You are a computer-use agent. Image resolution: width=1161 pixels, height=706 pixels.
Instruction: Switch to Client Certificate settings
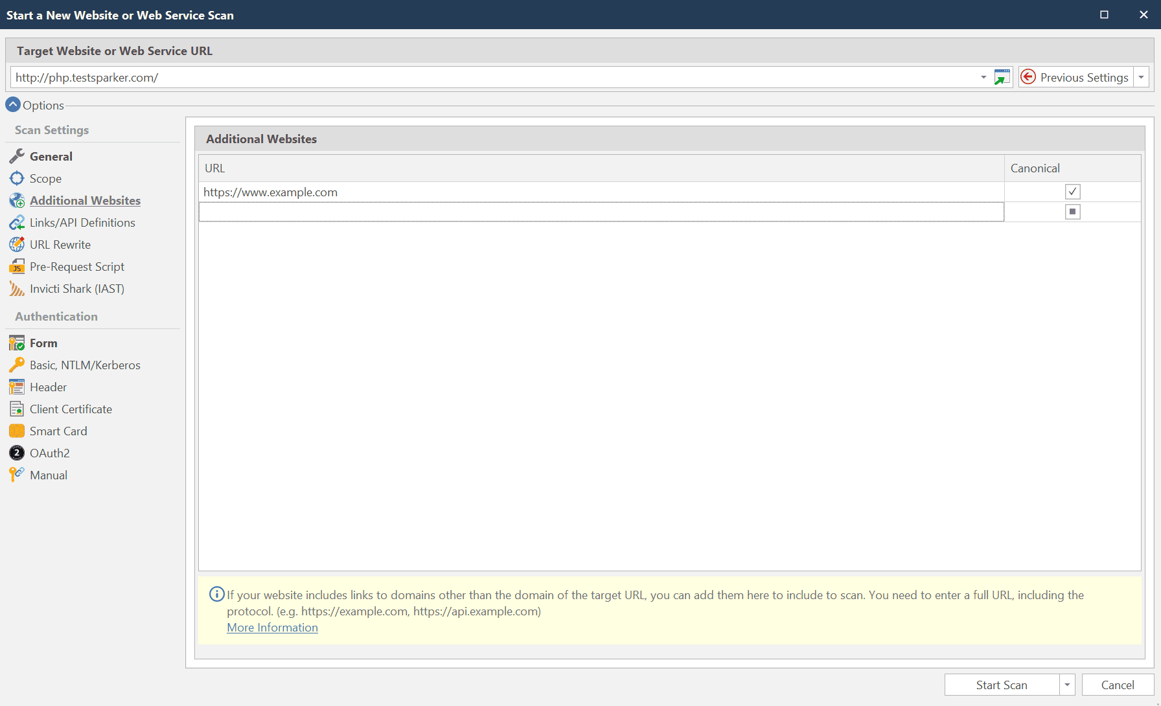(x=17, y=409)
